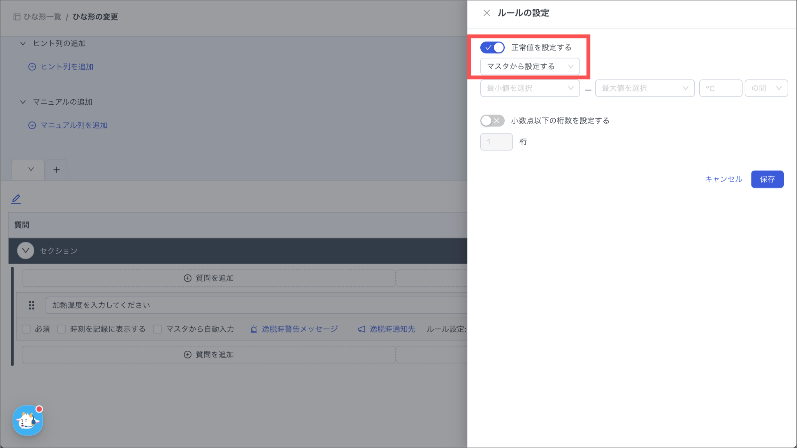Click the キャンセル link
797x448 pixels.
tap(723, 179)
